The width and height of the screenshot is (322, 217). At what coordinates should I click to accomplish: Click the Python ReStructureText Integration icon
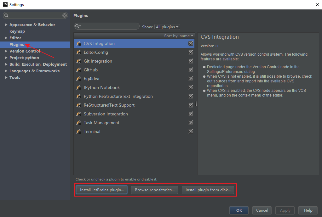tap(79, 96)
